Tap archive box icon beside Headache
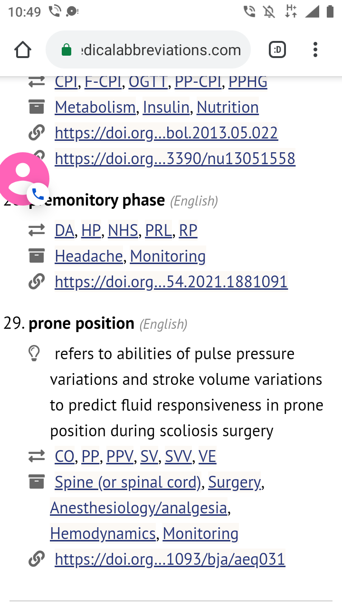 click(36, 256)
